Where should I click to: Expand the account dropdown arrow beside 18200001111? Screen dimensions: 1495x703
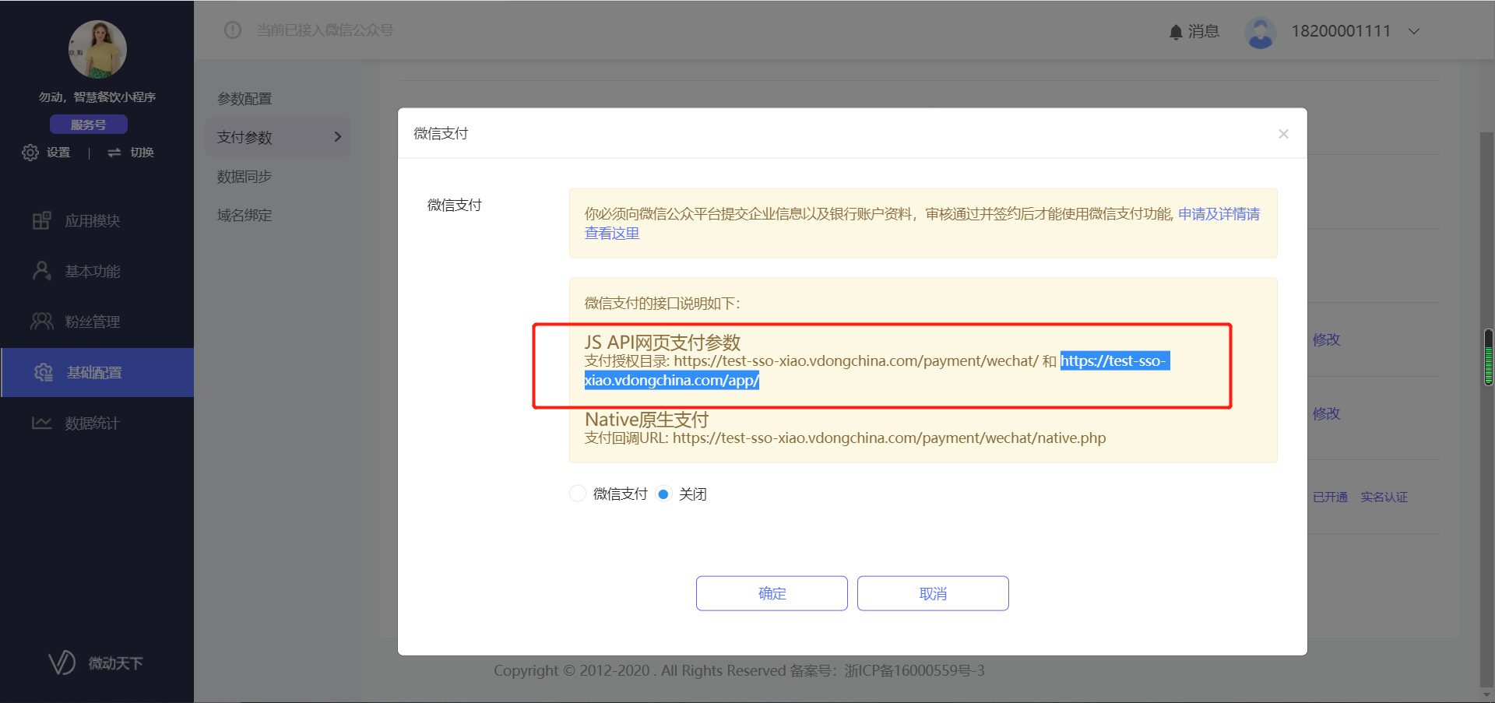(1414, 31)
